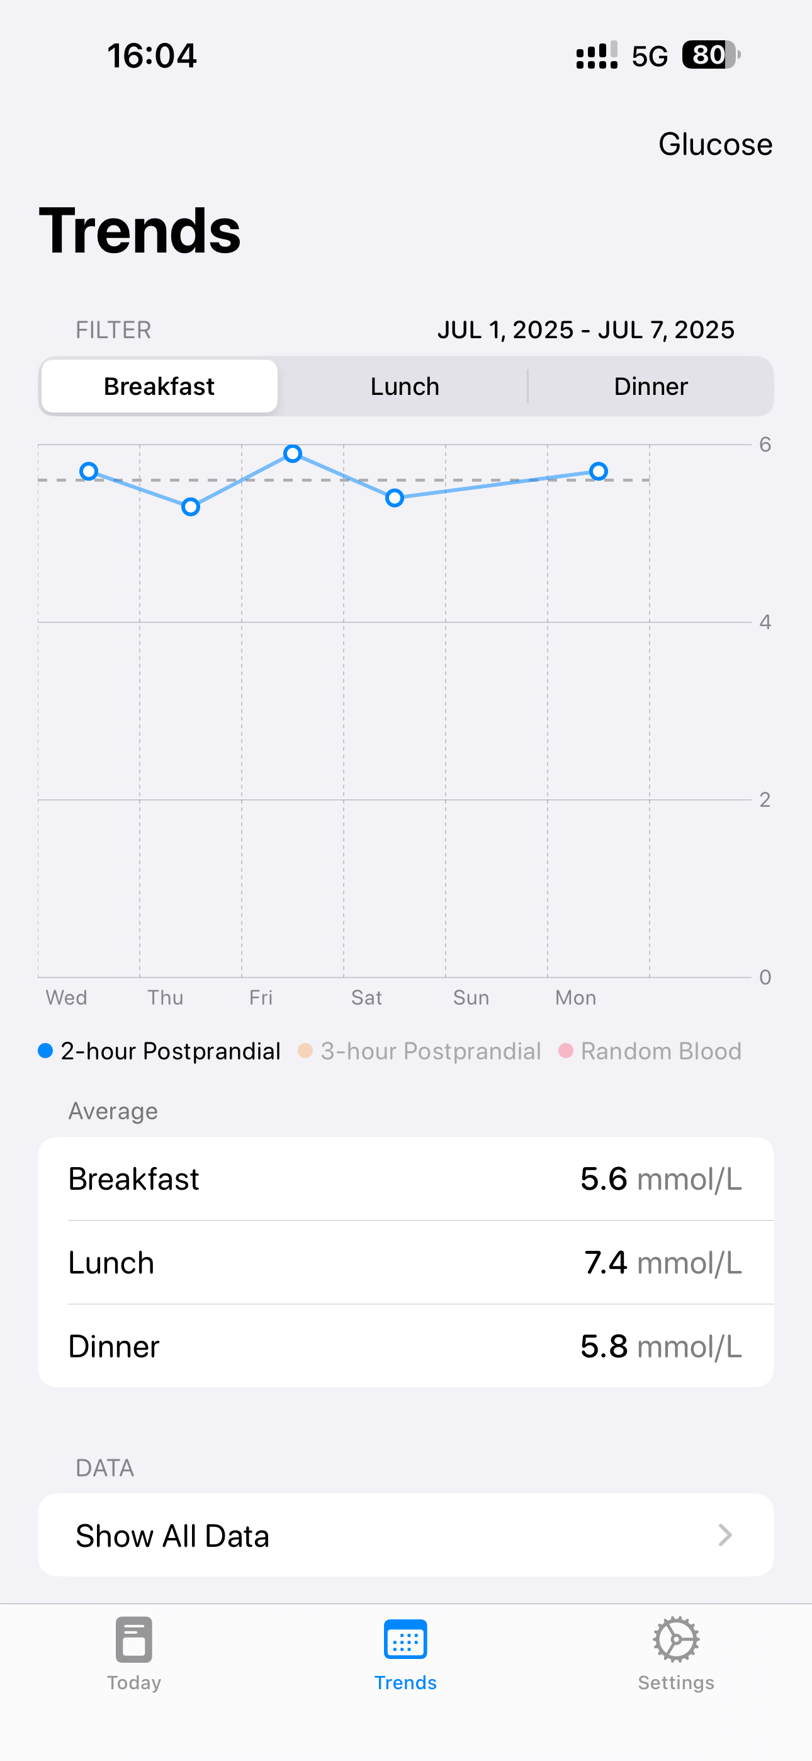Viewport: 812px width, 1761px height.
Task: Tap the cellular signal bars icon
Action: point(597,55)
